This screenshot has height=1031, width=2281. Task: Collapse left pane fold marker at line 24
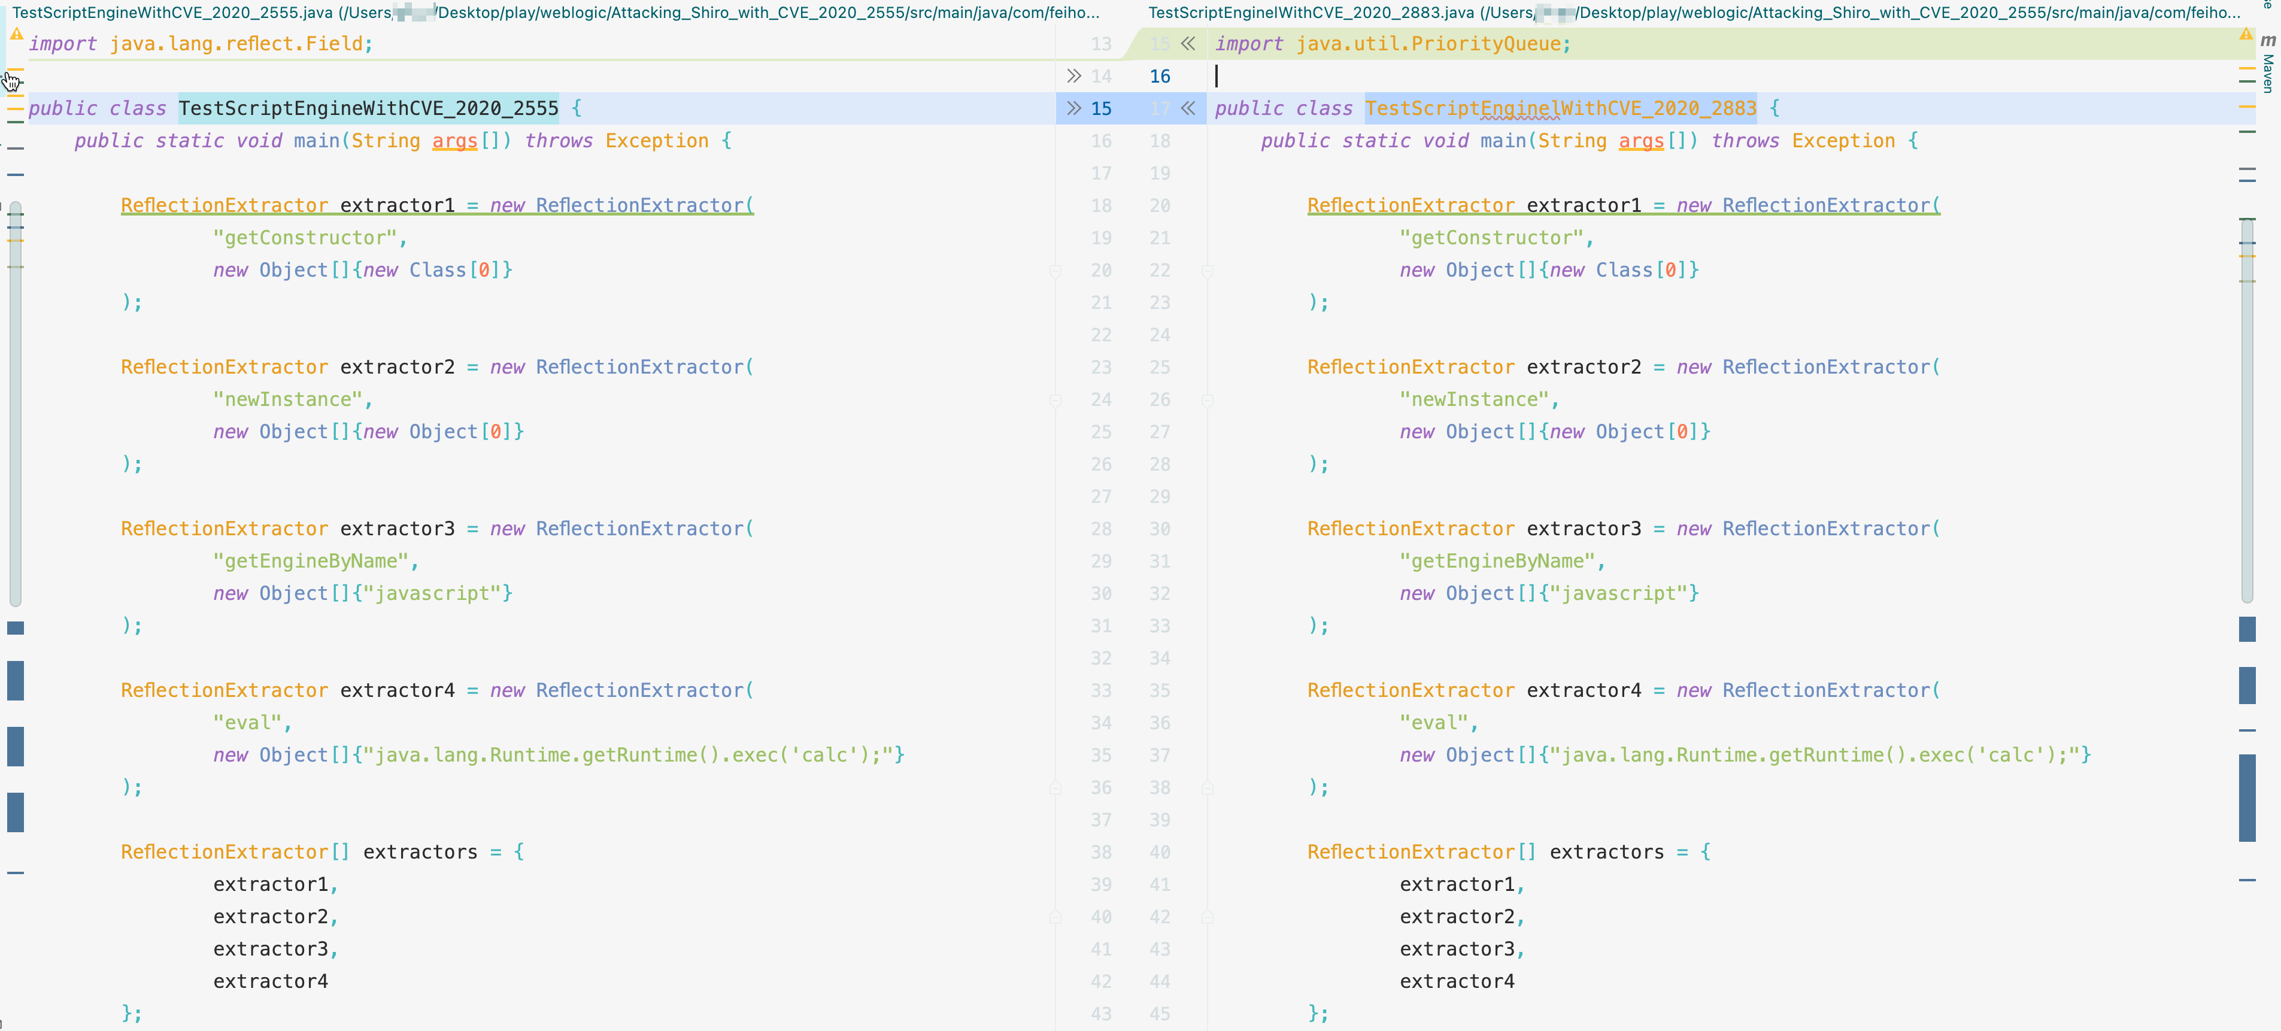tap(1055, 401)
